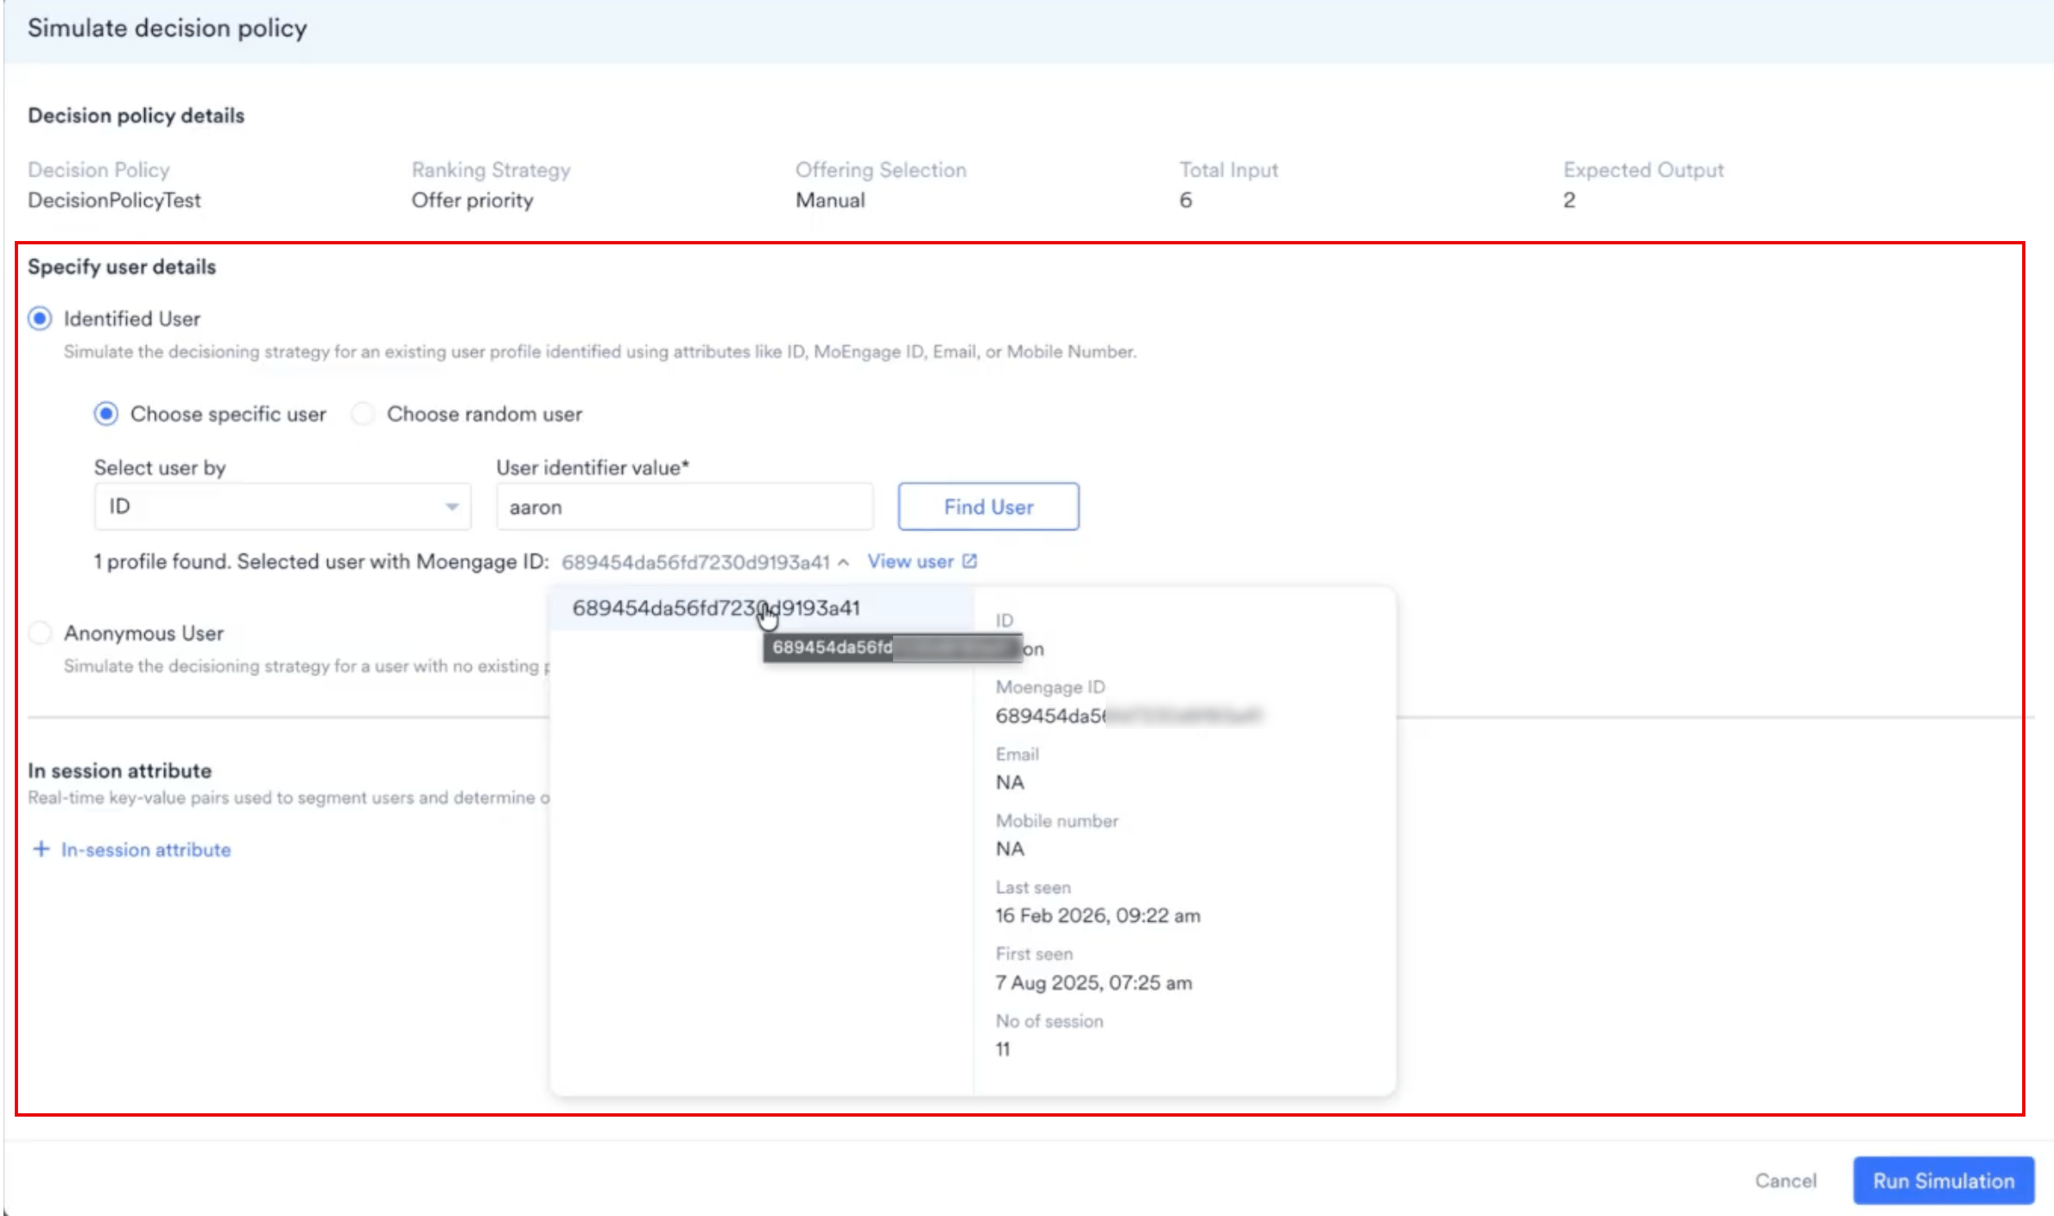The image size is (2054, 1216).
Task: Click the First seen date 7 Aug 2025
Action: 1094,983
